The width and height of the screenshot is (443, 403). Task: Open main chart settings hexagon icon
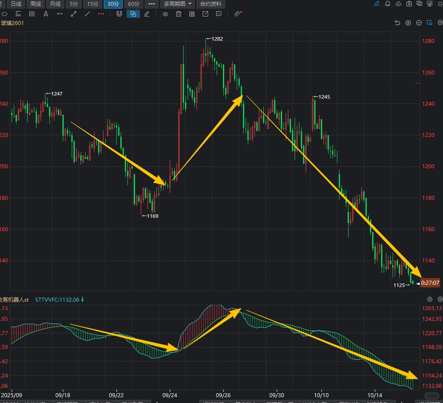pyautogui.click(x=440, y=23)
